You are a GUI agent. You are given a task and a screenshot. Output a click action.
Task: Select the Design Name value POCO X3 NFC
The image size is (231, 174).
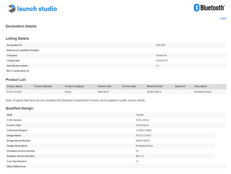[x=143, y=136]
